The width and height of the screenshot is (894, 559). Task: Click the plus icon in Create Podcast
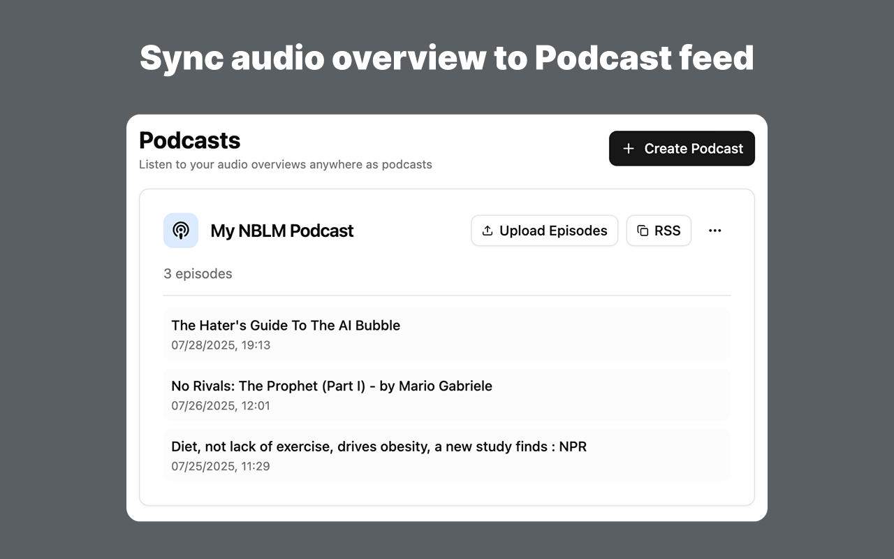coord(629,149)
